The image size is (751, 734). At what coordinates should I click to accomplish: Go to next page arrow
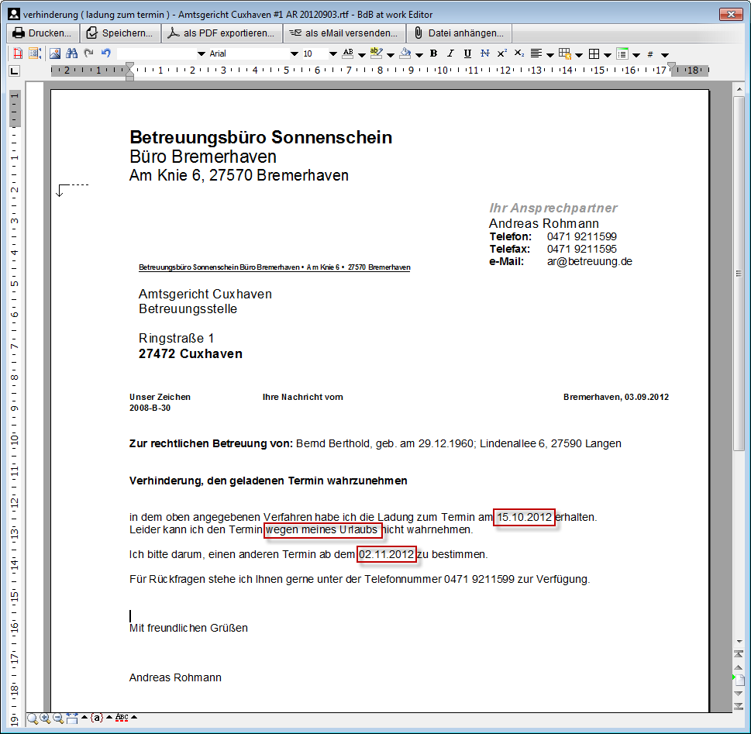[739, 693]
